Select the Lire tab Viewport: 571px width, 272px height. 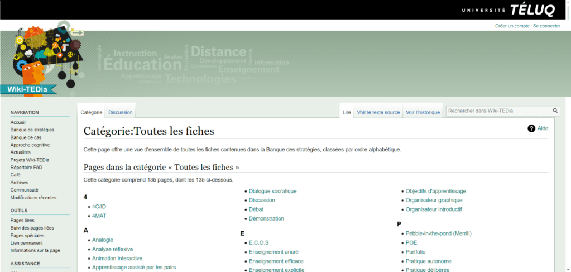tap(347, 112)
